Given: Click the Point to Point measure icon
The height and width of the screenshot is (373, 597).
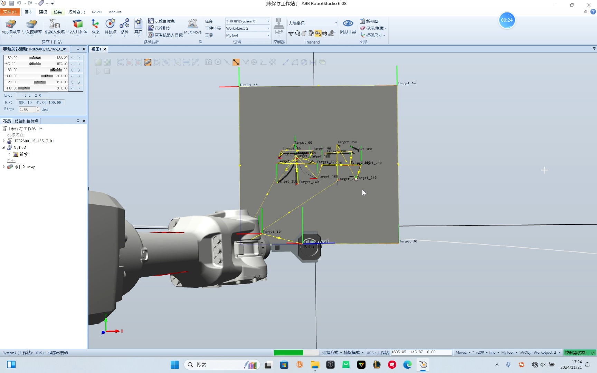Looking at the screenshot, I should point(286,62).
